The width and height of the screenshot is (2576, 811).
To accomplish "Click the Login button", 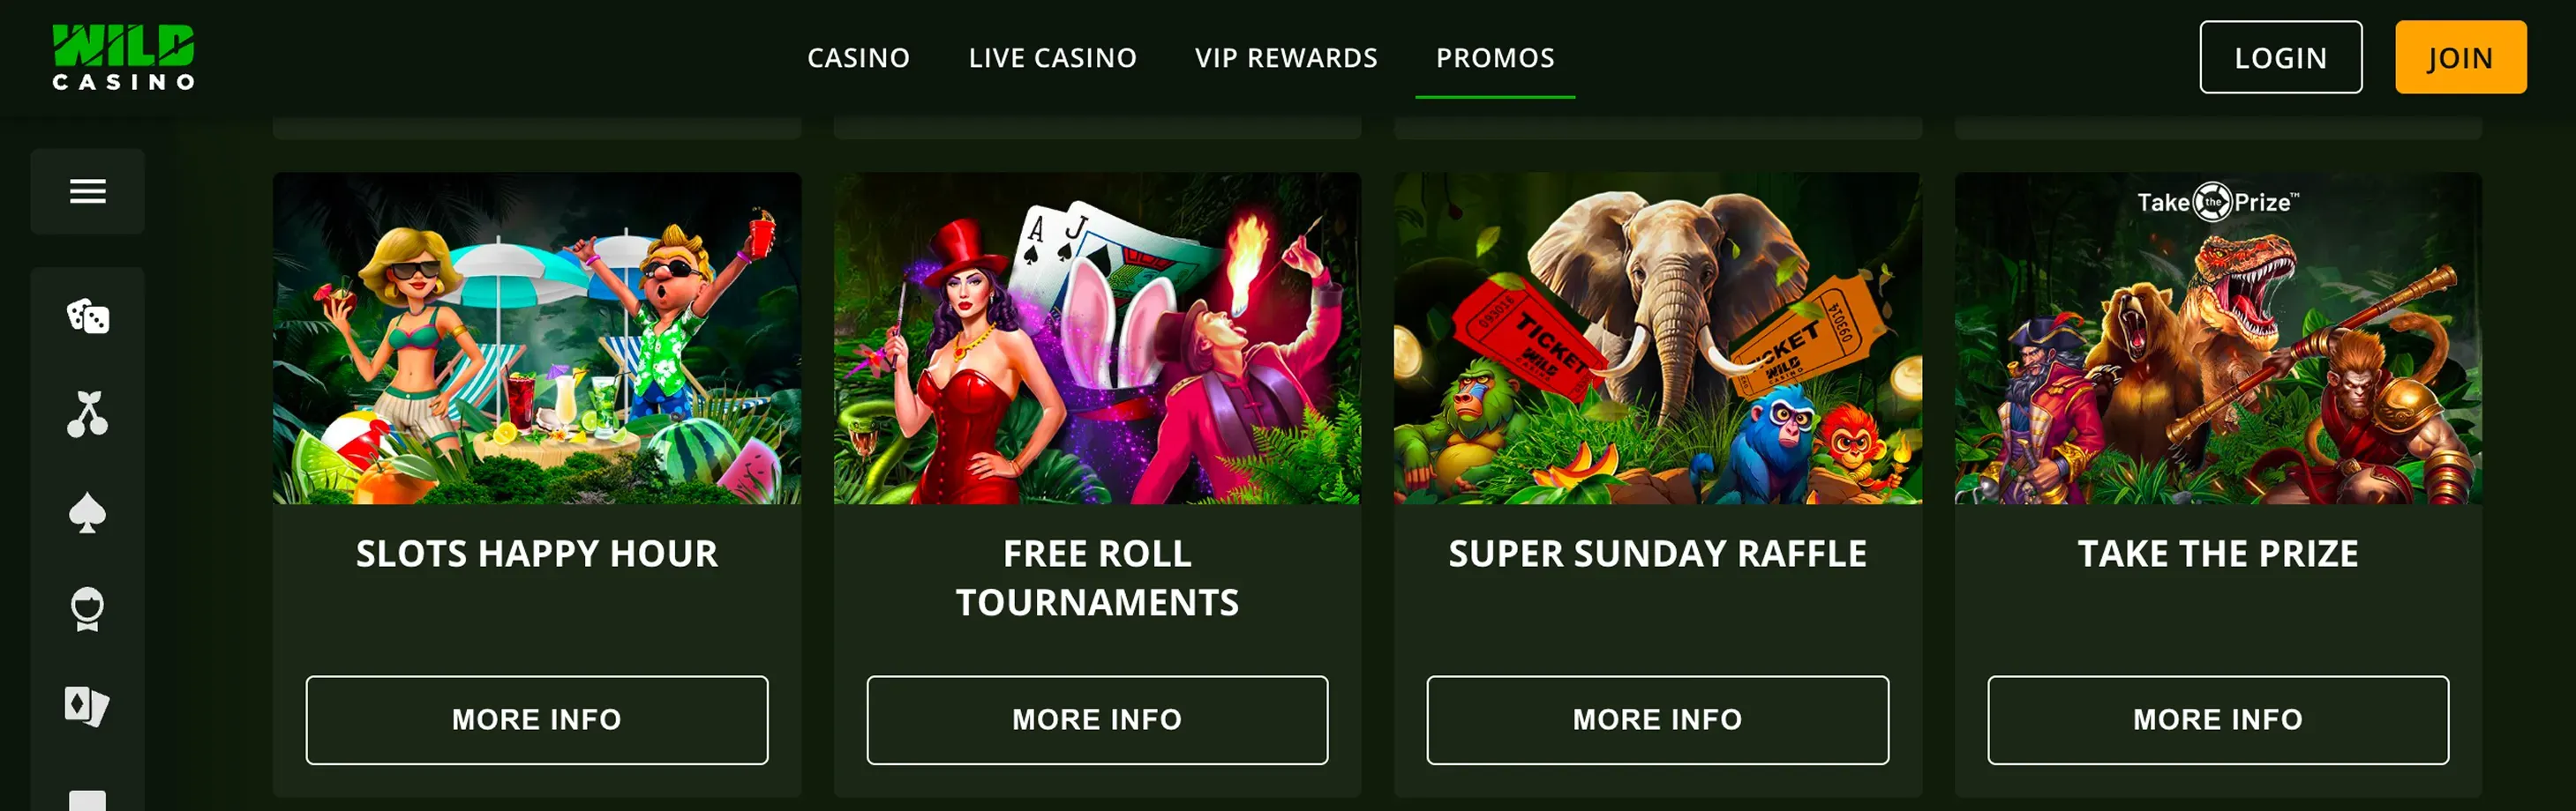I will (2280, 58).
